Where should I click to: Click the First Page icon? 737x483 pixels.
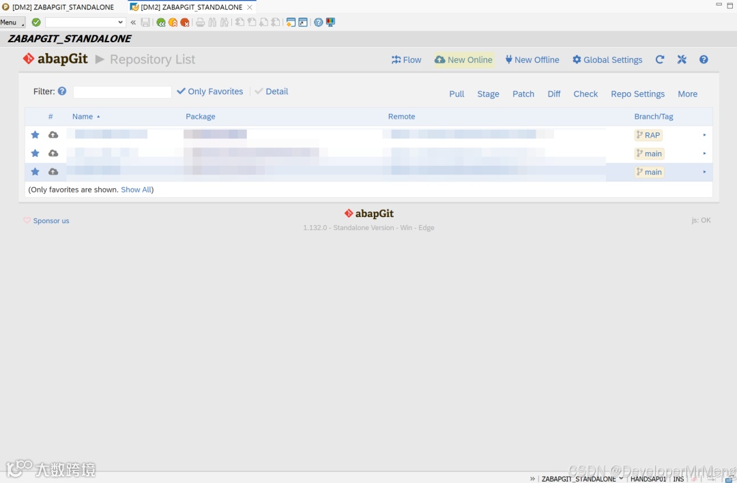click(x=240, y=22)
